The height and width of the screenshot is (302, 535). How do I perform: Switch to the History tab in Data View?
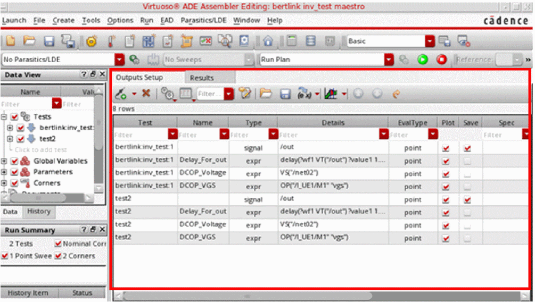coord(39,211)
